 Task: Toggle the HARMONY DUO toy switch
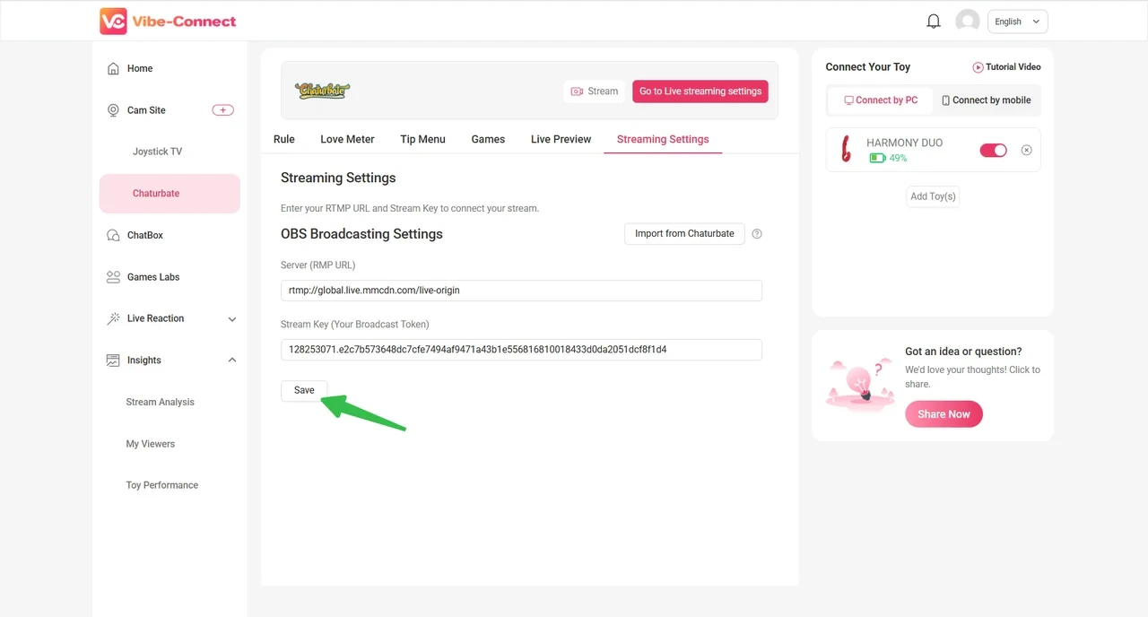(993, 151)
